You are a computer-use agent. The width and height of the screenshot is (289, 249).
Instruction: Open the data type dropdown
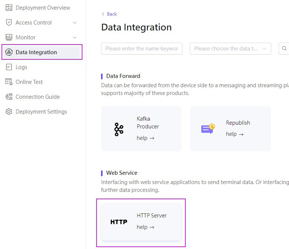pos(230,49)
